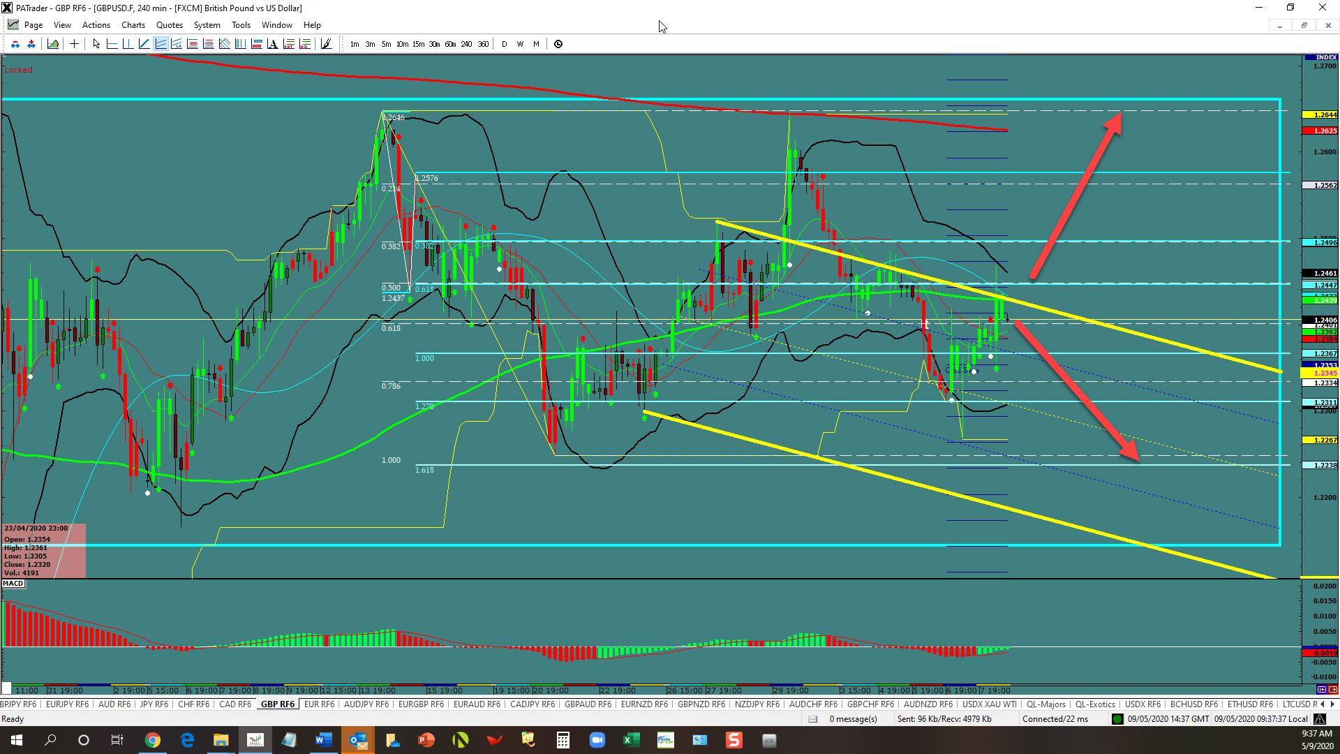Open the add indicator chart icon
1340x754 pixels.
pos(53,44)
